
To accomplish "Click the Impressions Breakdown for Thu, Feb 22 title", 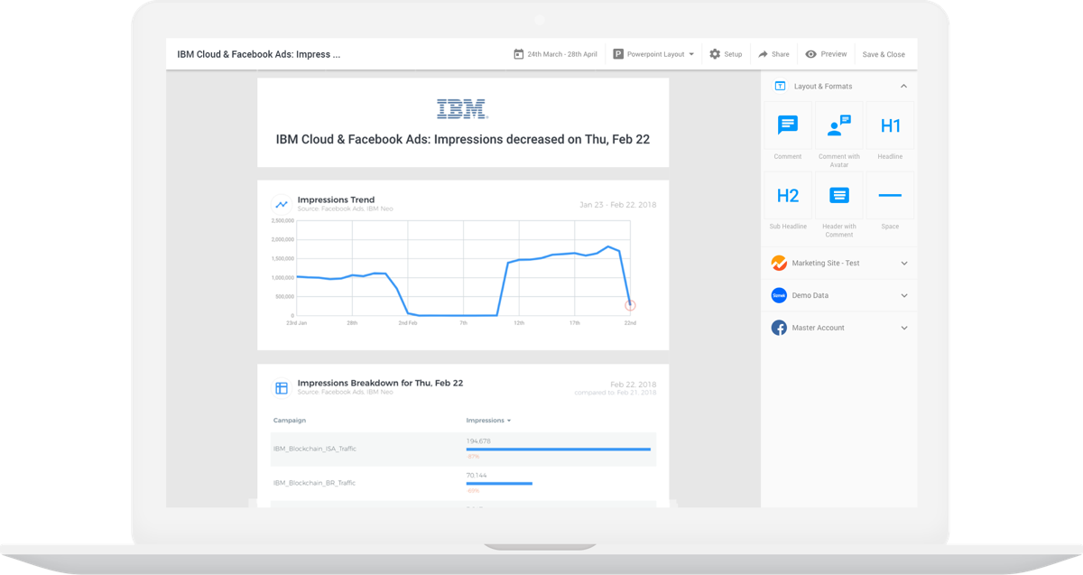I will click(x=380, y=383).
